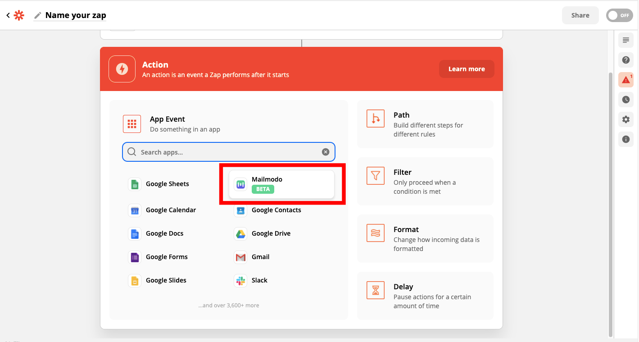The height and width of the screenshot is (342, 639).
Task: Click the Filter funnel icon
Action: point(376,176)
